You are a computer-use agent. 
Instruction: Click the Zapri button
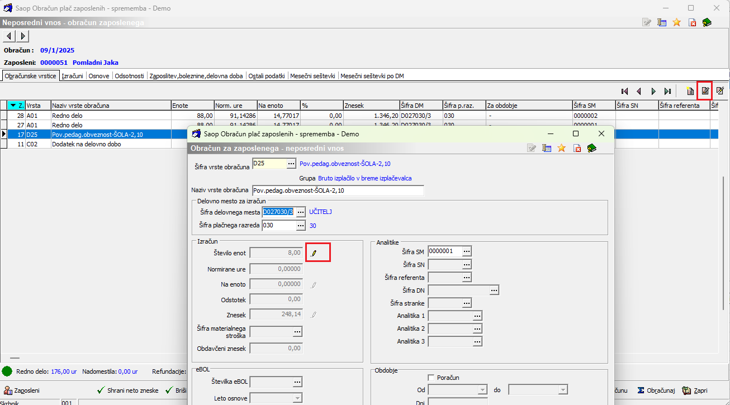coord(694,390)
